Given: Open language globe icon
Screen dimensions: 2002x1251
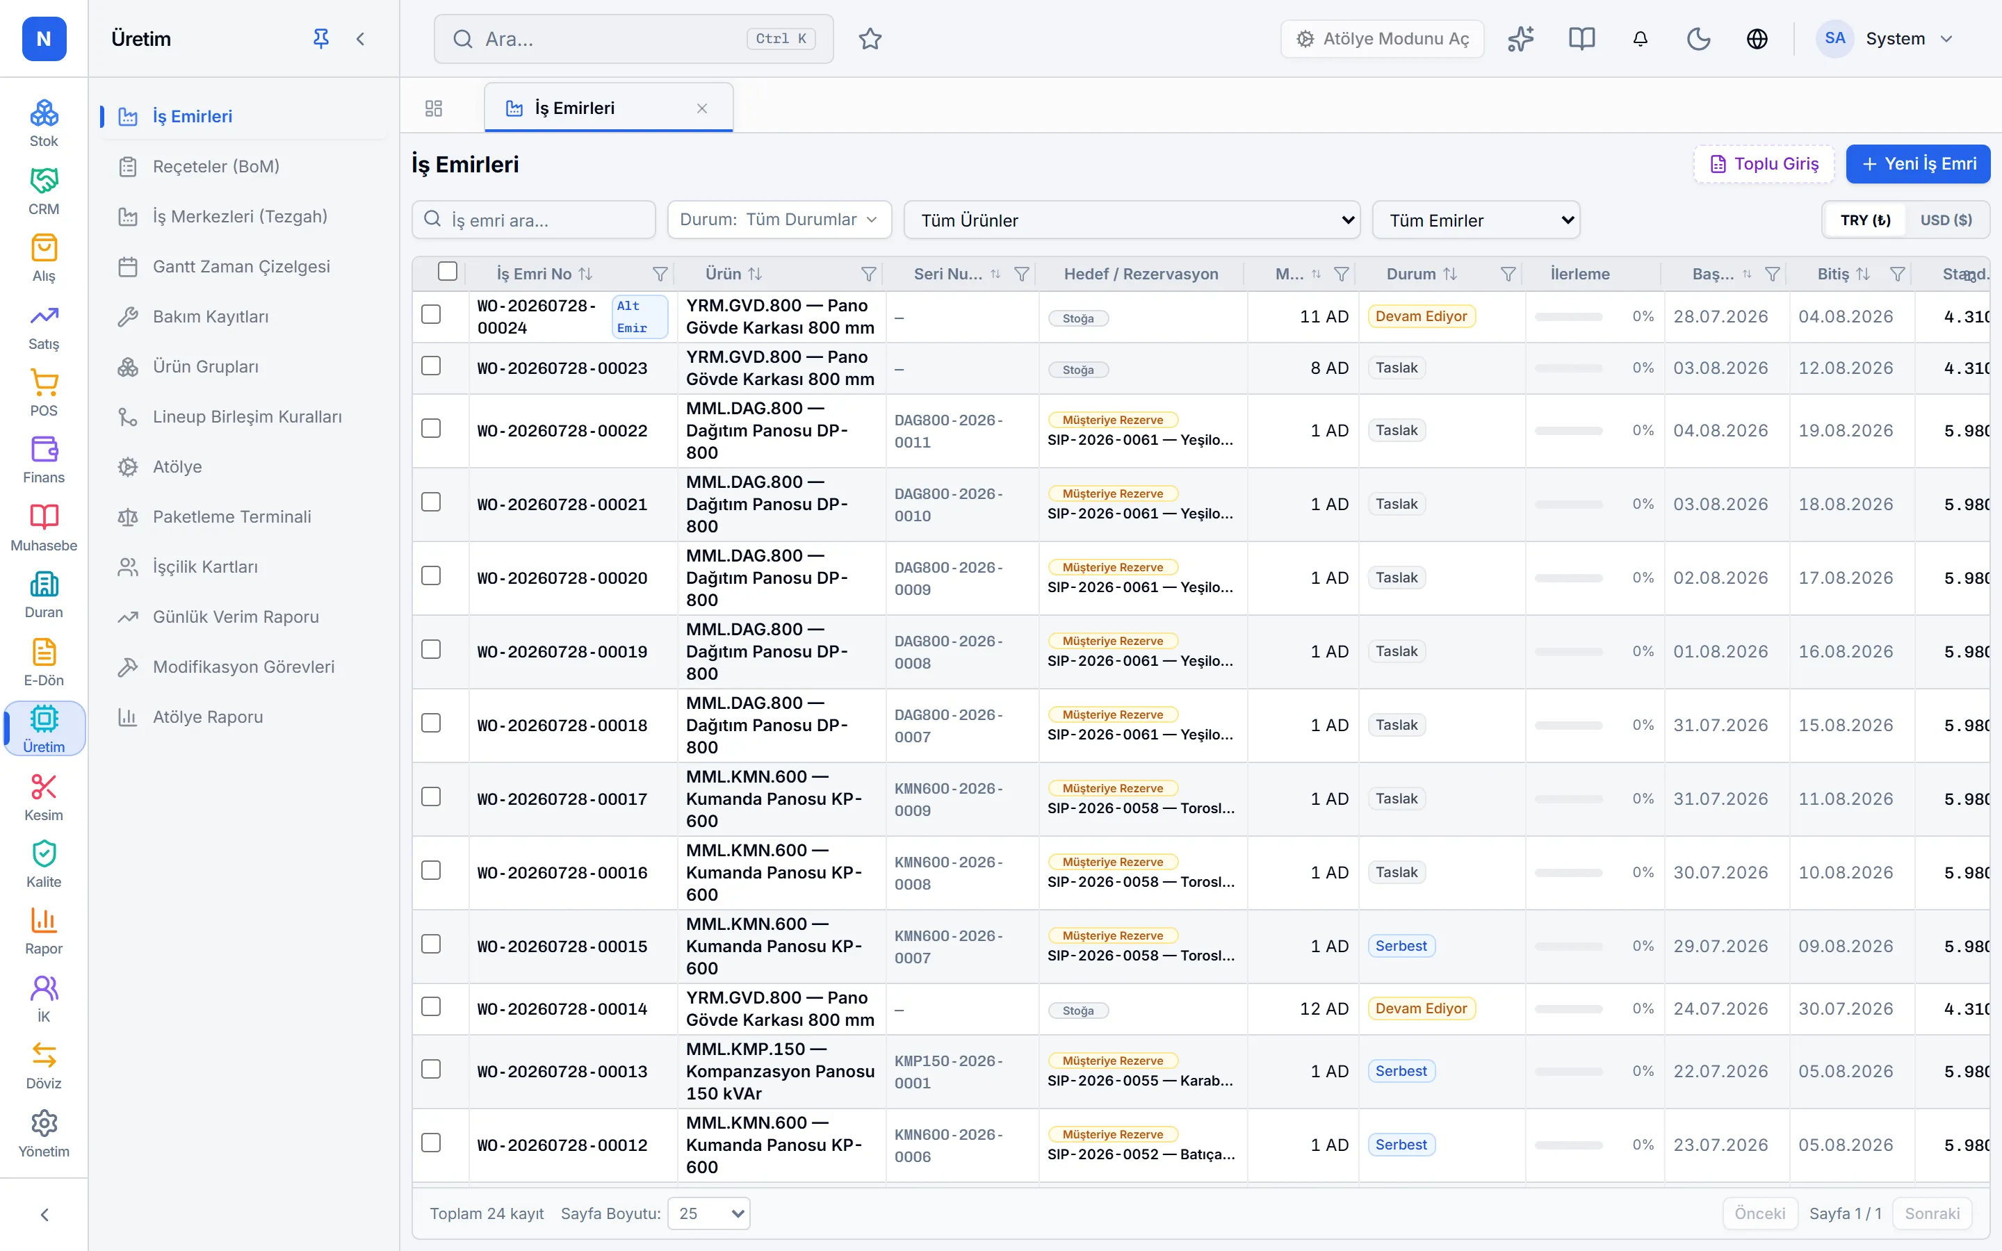Looking at the screenshot, I should (1757, 39).
